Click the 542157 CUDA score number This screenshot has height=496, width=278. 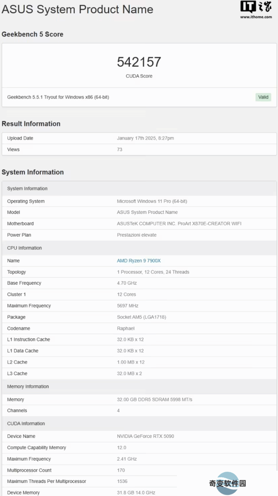pos(139,62)
